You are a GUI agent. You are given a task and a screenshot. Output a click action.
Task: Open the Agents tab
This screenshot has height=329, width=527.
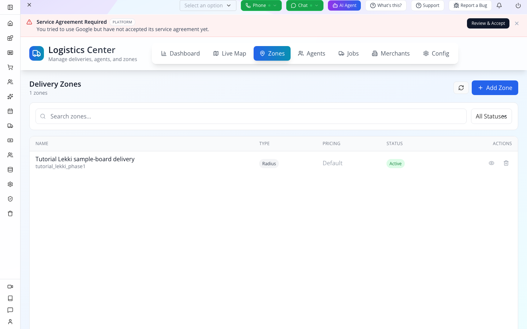[x=311, y=53]
